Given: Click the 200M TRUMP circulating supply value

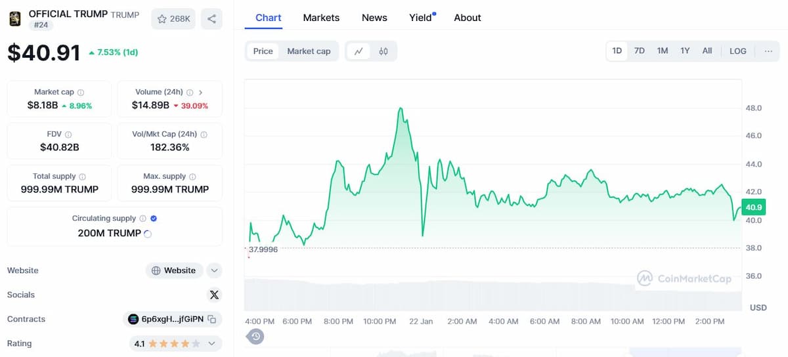Looking at the screenshot, I should point(109,233).
